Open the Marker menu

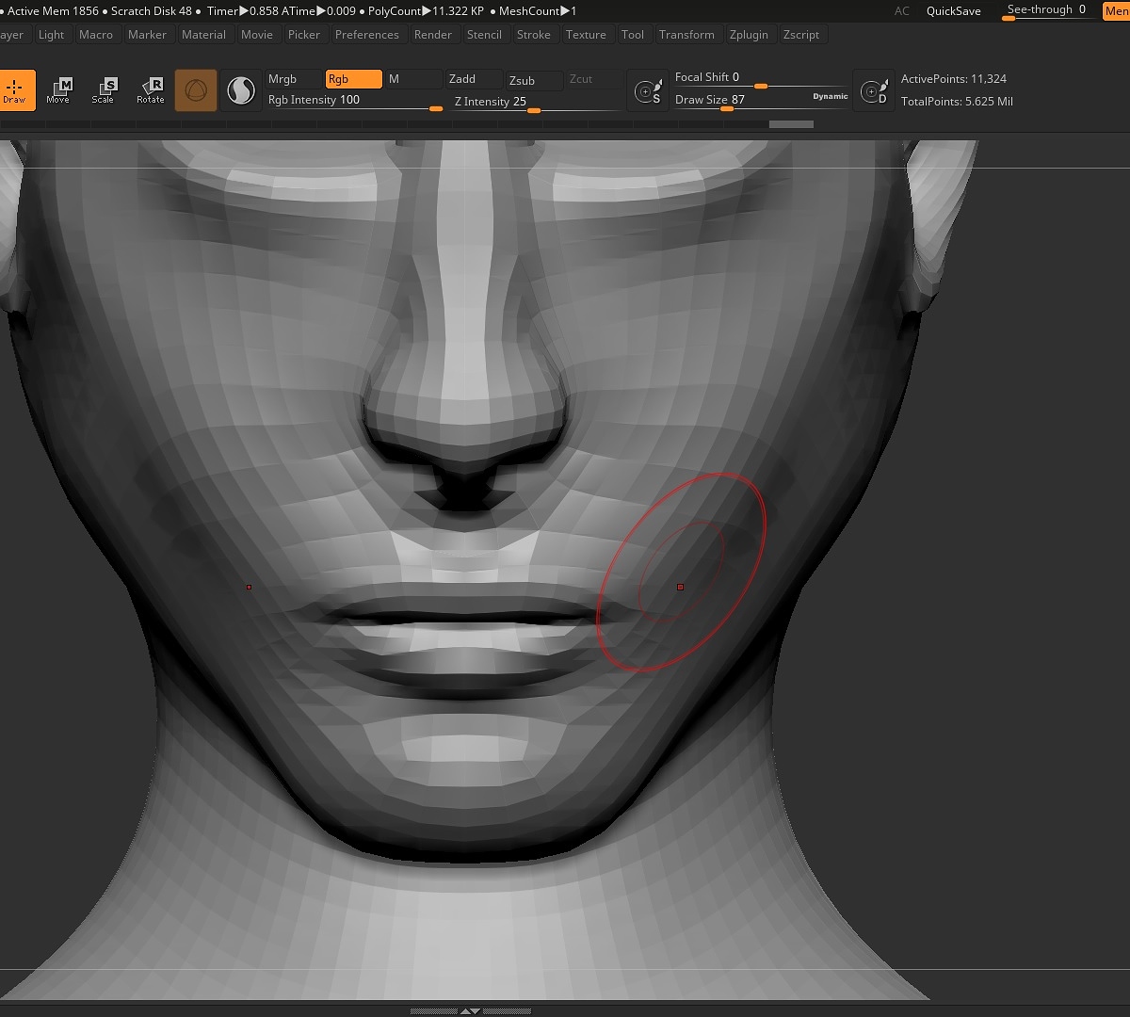tap(147, 35)
